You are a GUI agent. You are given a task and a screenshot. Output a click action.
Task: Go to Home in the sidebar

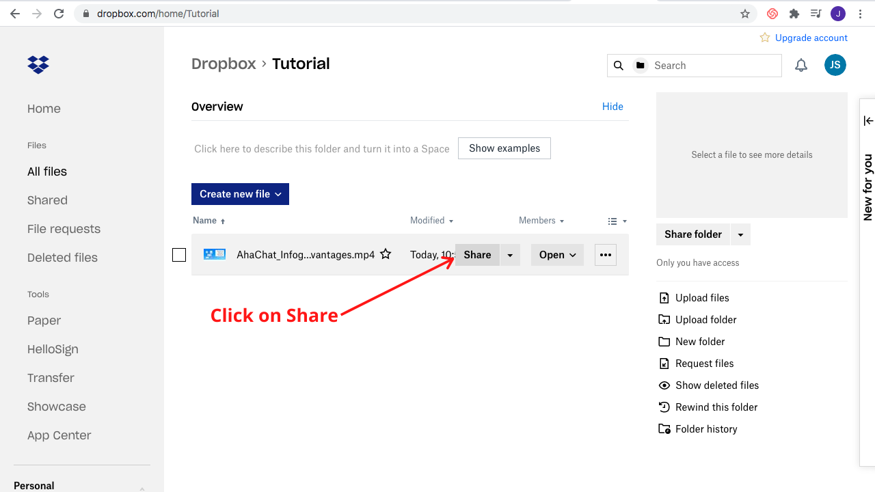[x=44, y=109]
